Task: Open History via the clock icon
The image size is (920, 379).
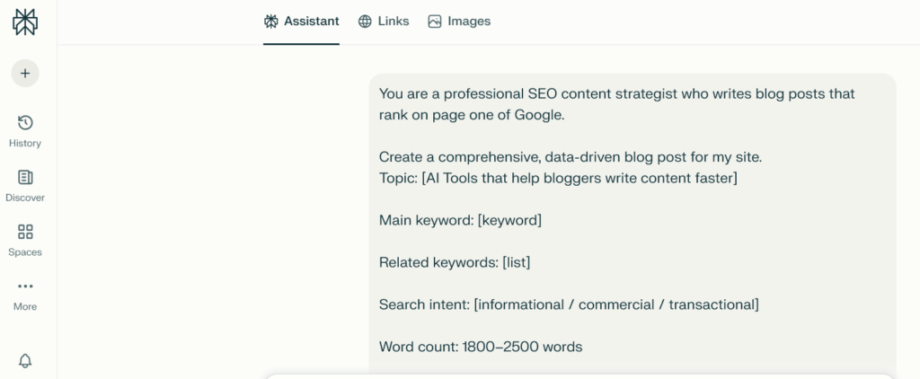Action: pos(25,123)
